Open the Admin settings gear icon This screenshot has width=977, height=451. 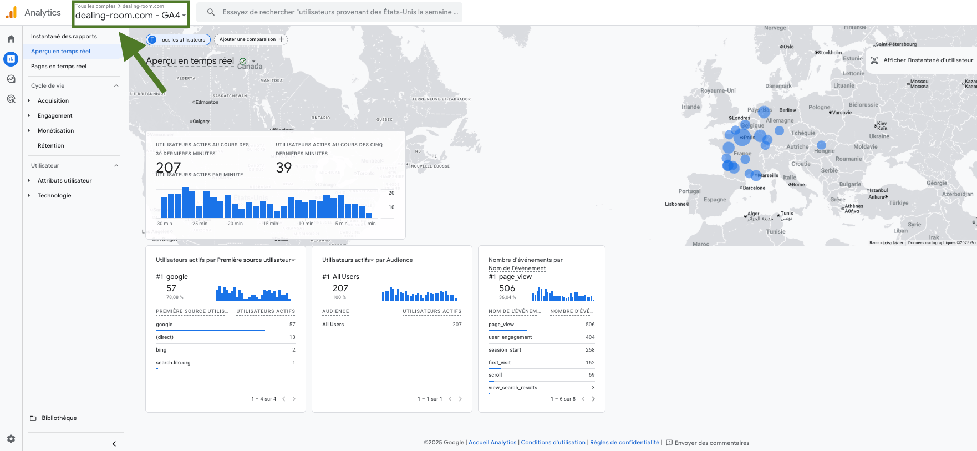(11, 439)
